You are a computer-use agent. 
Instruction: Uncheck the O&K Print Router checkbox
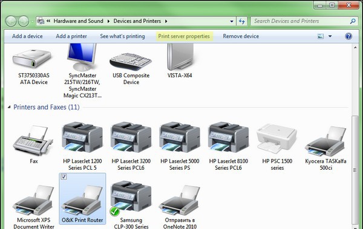point(64,176)
